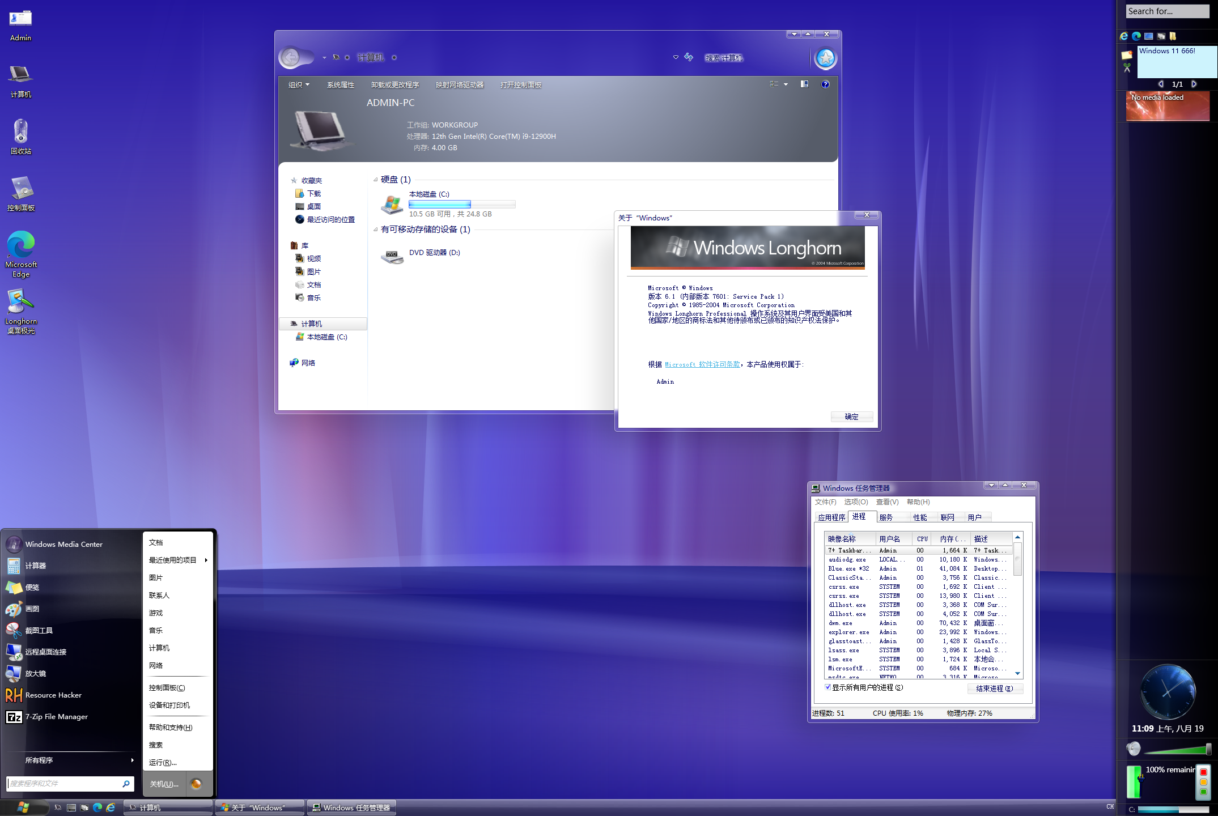Open the 查看(V) menu in Task Manager
Screen dimensions: 1218x816
tap(886, 502)
